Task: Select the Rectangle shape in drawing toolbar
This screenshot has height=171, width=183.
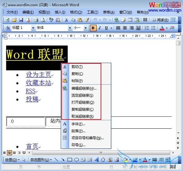Action: (x=70, y=159)
